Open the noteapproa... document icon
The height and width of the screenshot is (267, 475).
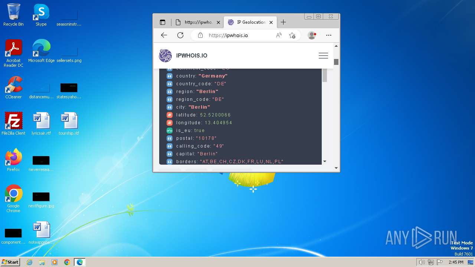tap(41, 233)
